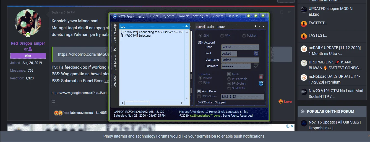Image resolution: width=370 pixels, height=142 pixels.
Task: Open the dropdown arrow right of Log panel
Action: (x=191, y=26)
